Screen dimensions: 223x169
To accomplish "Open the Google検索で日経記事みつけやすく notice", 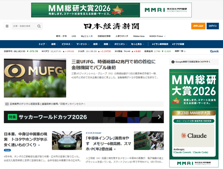I will [x=194, y=62].
